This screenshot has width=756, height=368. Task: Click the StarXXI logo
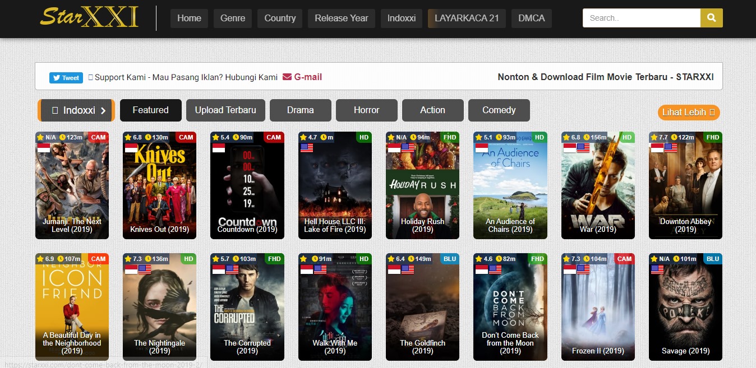pyautogui.click(x=89, y=17)
